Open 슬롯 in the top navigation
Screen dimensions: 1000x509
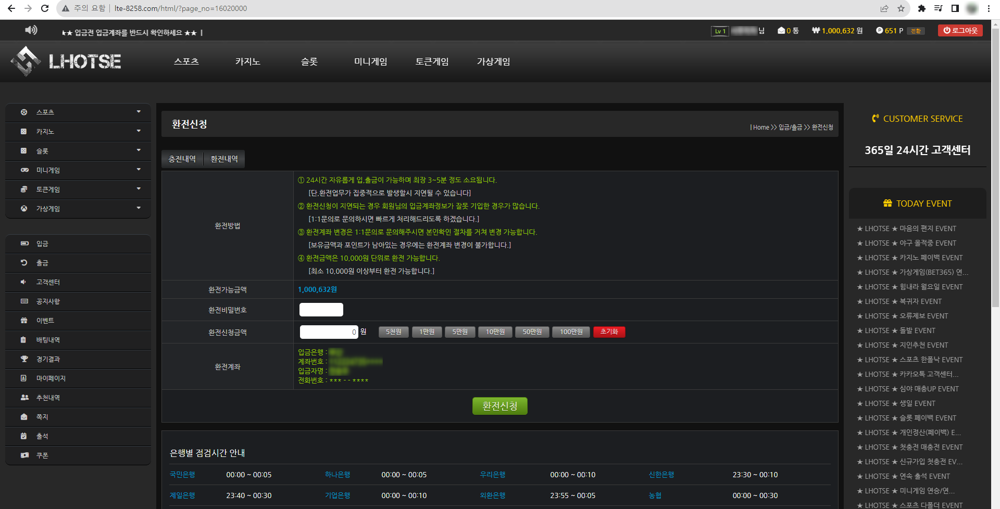(309, 61)
